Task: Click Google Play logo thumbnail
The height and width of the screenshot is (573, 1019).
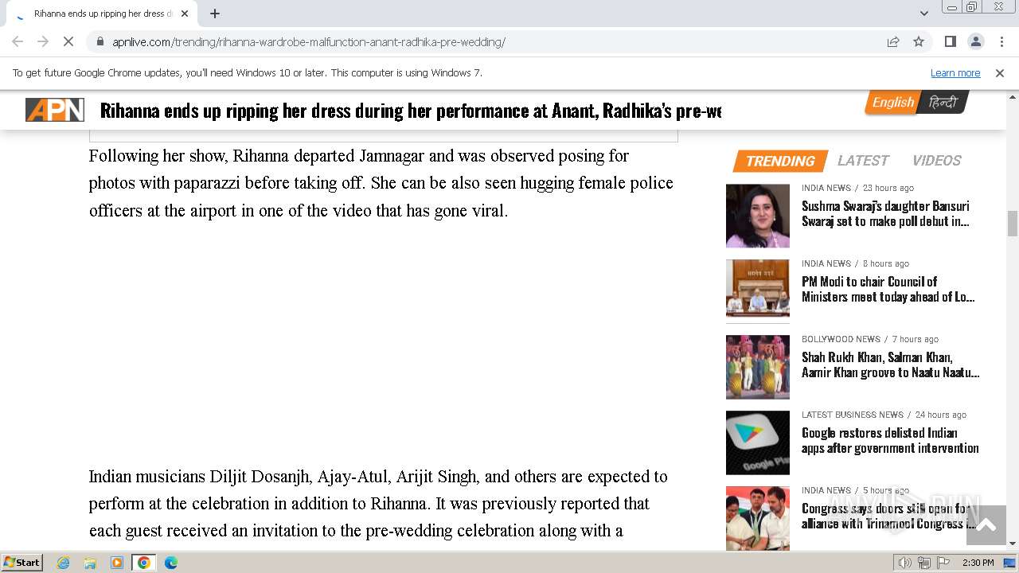Action: click(758, 442)
